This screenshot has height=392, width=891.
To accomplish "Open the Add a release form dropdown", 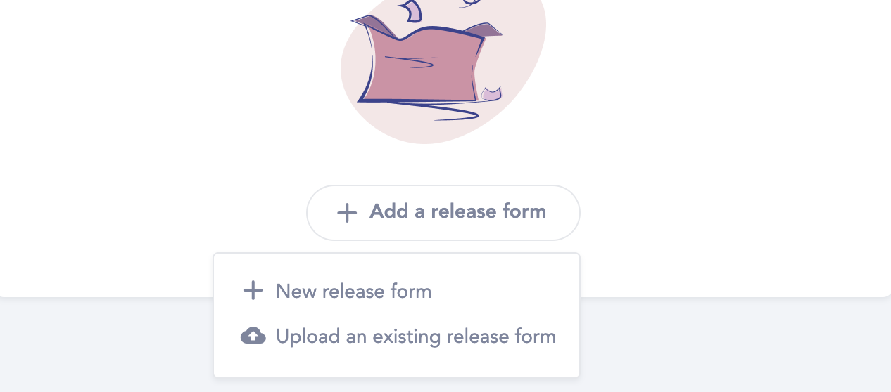I will point(443,213).
